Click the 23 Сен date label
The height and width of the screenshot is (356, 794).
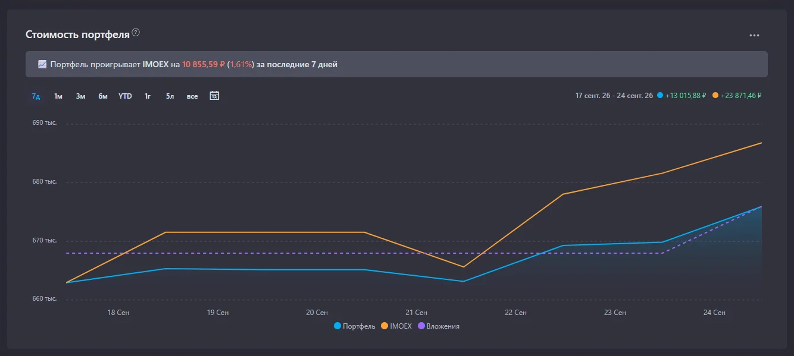point(615,313)
